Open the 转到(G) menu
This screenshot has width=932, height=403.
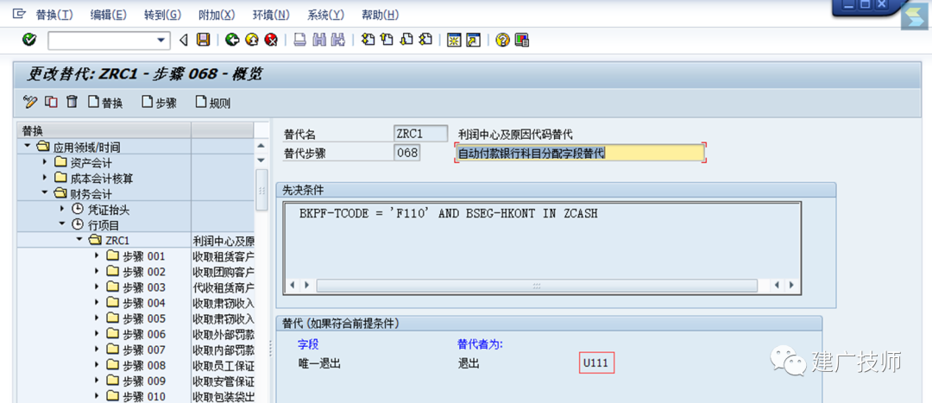(x=163, y=15)
